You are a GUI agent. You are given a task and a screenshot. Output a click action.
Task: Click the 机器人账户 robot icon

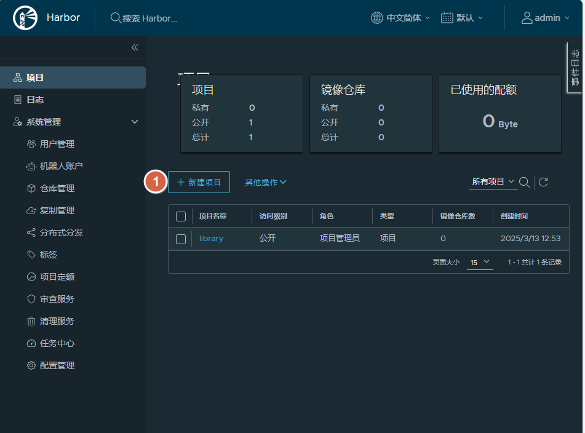click(x=31, y=166)
